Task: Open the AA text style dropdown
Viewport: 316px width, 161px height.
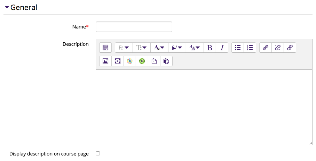Action: pos(195,48)
